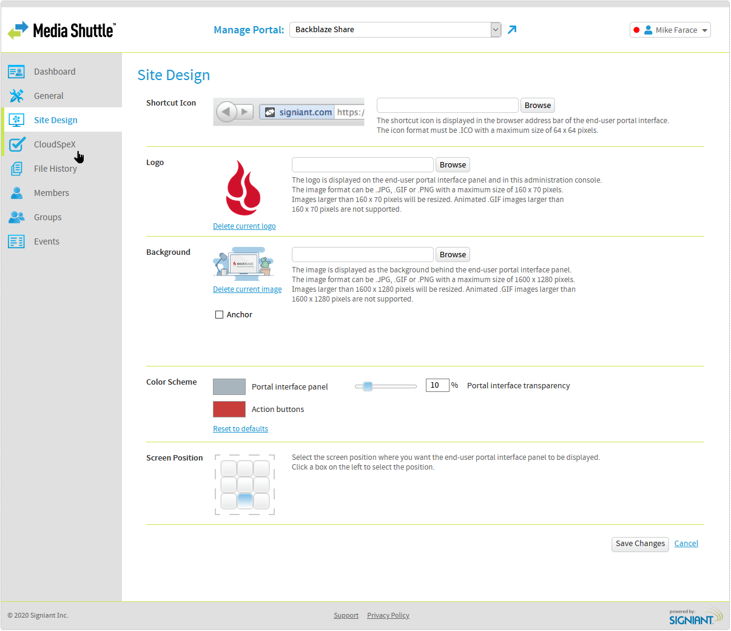Select the middle-left screen position box

(x=229, y=485)
